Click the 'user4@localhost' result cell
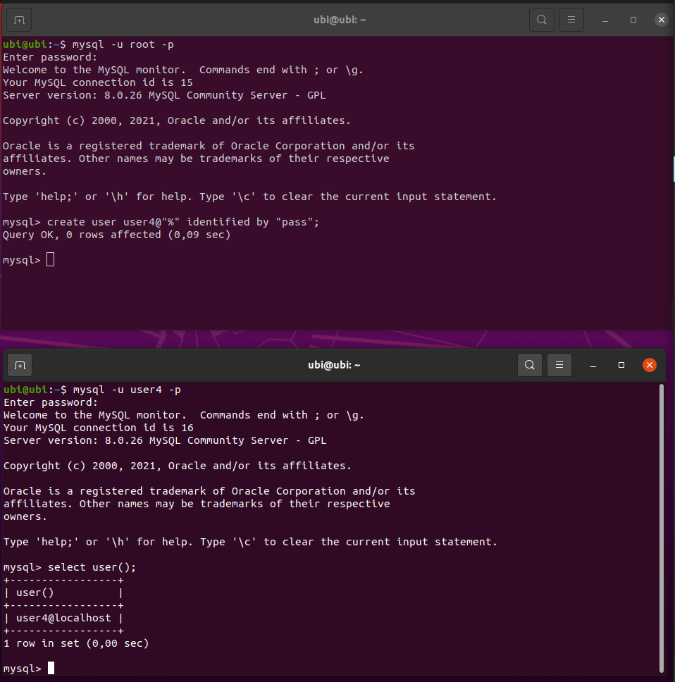Viewport: 675px width, 682px height. coord(63,618)
